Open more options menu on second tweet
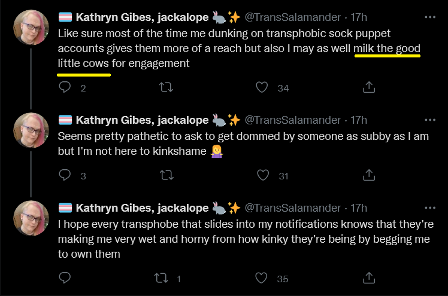Screen dimensions: 448x296 click(430, 120)
